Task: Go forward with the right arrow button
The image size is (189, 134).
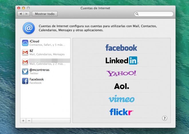Action: point(27,14)
